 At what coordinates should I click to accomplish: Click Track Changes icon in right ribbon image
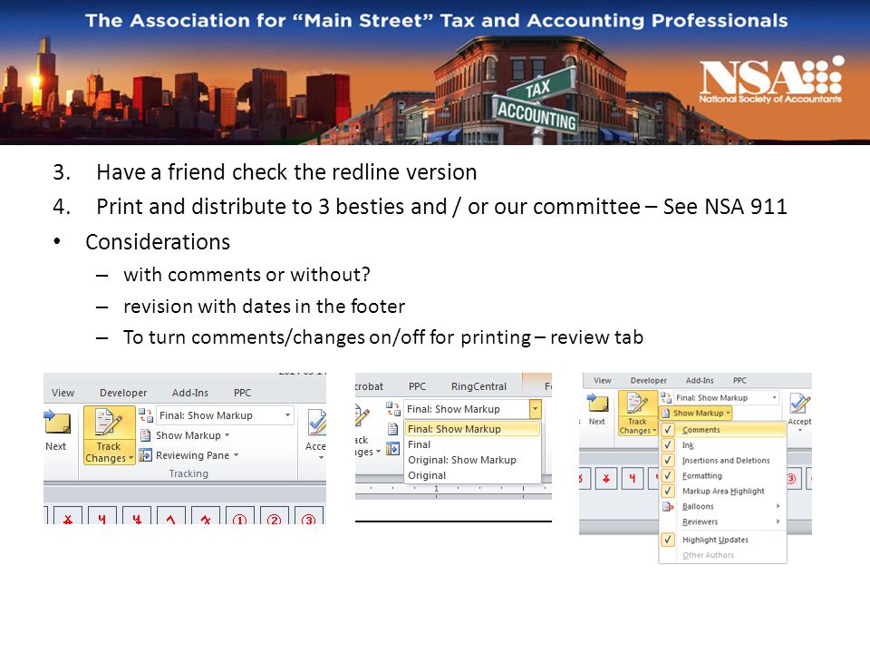click(637, 404)
